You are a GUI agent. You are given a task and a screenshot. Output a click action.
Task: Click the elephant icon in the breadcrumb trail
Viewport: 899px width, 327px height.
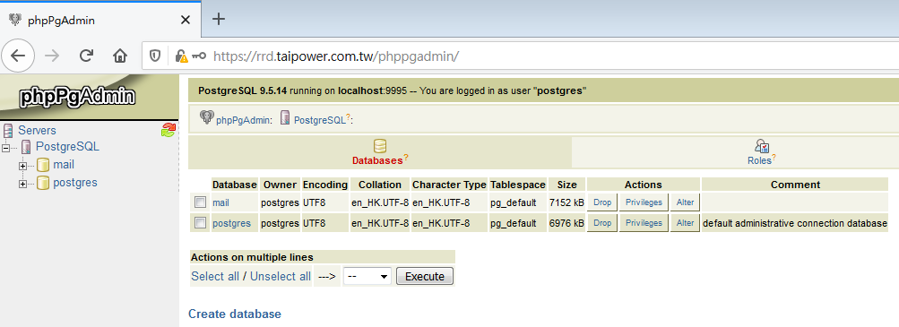[x=206, y=117]
